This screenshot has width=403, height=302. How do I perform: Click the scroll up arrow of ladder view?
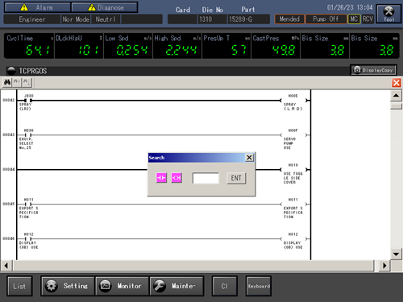coord(396,96)
